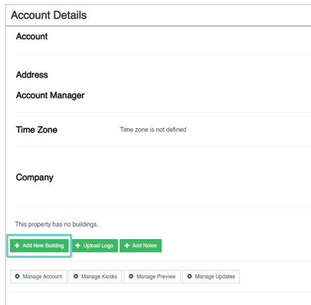Click the plus icon on Upload Logo
Screen dimensions: 311x305
[78, 245]
